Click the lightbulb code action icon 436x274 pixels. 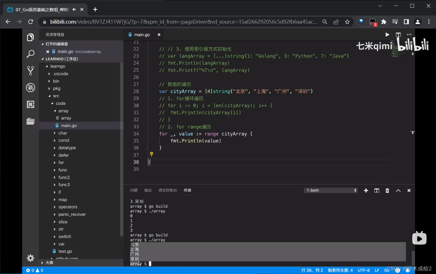click(151, 154)
